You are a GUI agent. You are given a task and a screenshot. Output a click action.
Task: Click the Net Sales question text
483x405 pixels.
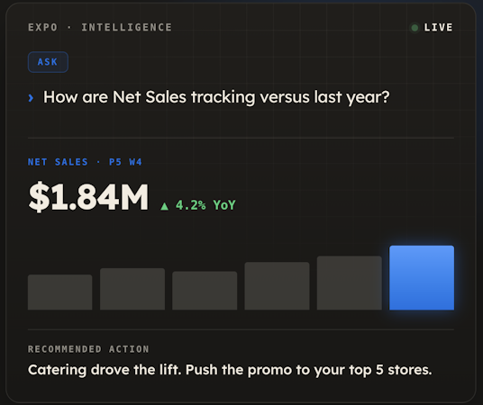point(216,97)
